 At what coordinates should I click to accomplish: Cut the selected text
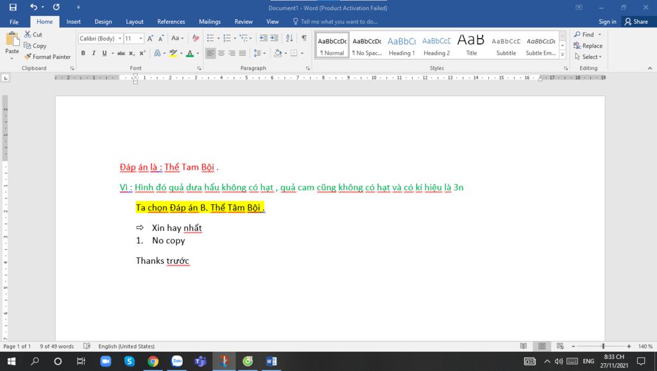[x=33, y=35]
